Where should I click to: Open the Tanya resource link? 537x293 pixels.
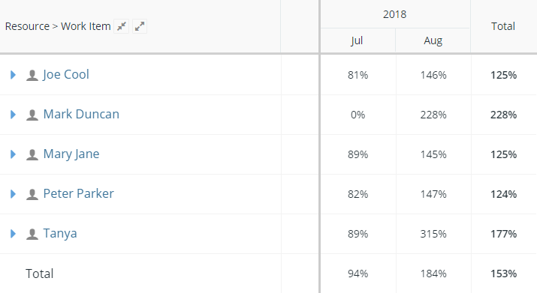click(60, 234)
